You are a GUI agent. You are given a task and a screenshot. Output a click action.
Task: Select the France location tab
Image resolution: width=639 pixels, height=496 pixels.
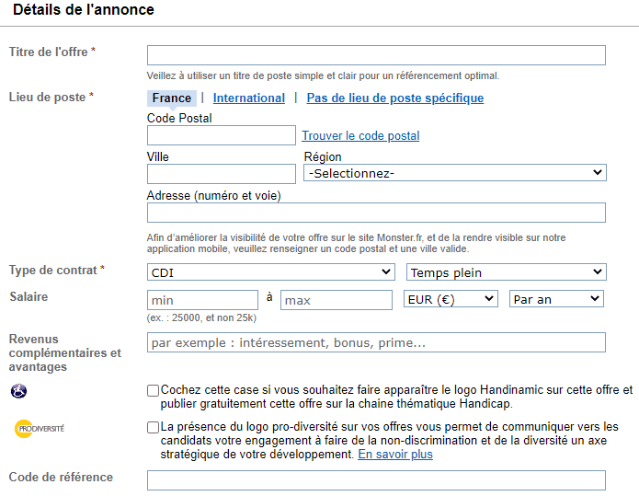point(172,98)
